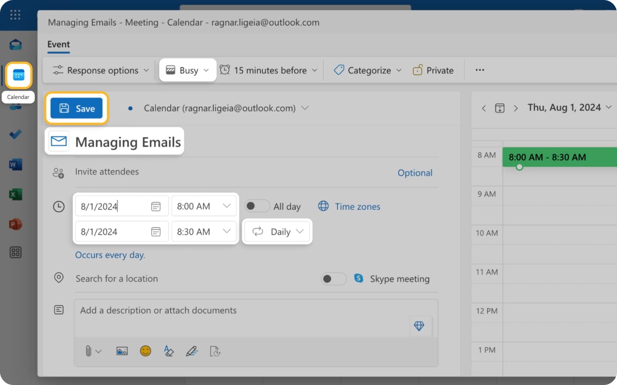Open the Calendar app from the sidebar
The image size is (617, 385).
[18, 75]
